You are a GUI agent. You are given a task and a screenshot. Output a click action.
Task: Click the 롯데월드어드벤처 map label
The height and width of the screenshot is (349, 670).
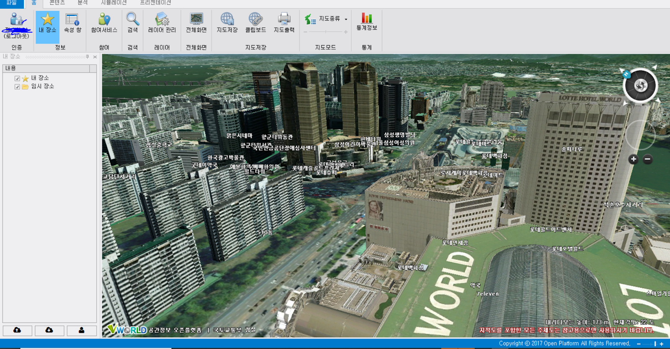(x=551, y=230)
